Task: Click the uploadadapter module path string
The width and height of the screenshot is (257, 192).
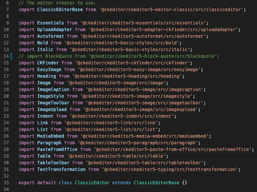Action: click(x=163, y=30)
